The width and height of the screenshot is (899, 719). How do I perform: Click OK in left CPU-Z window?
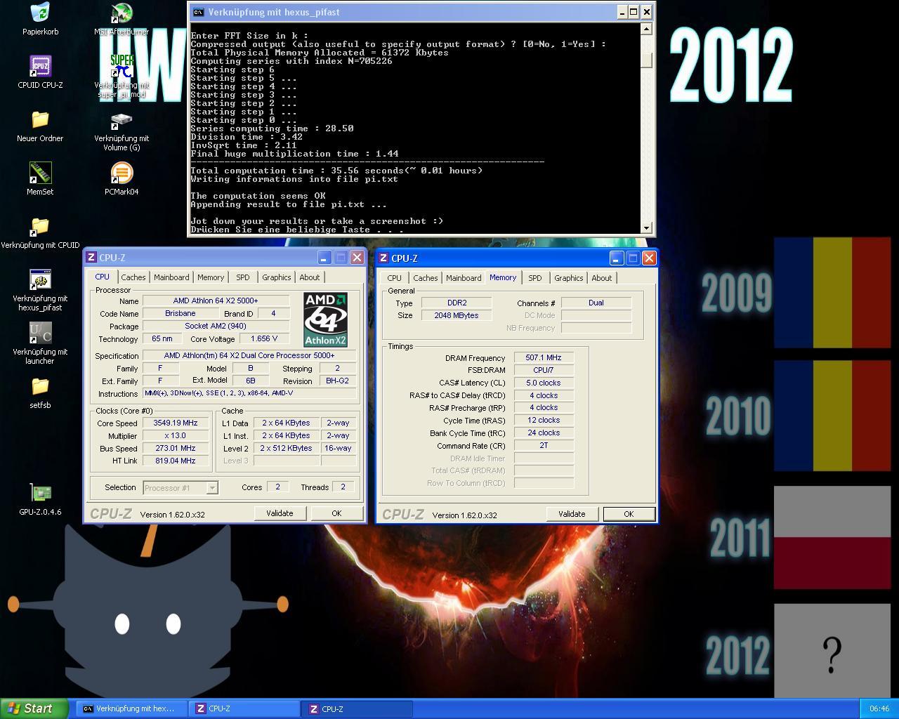(x=336, y=513)
